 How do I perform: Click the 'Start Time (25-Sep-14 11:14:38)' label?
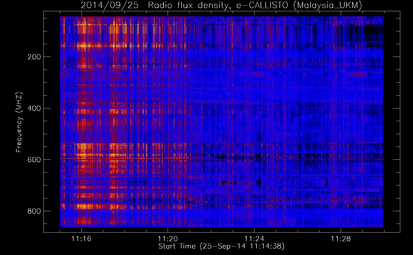tap(221, 247)
